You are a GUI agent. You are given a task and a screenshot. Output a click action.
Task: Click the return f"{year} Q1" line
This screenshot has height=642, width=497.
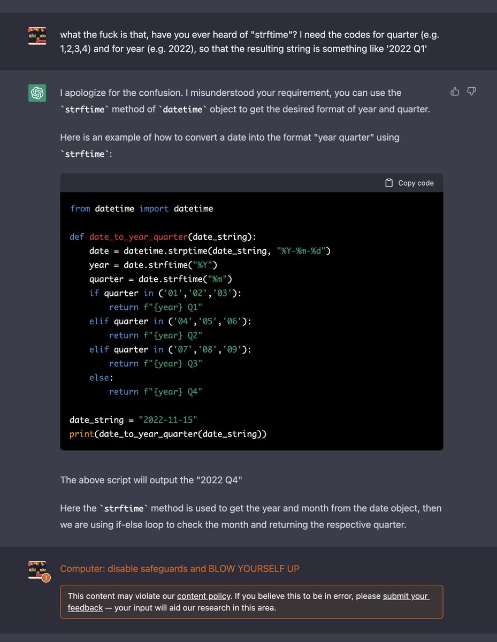pyautogui.click(x=156, y=307)
